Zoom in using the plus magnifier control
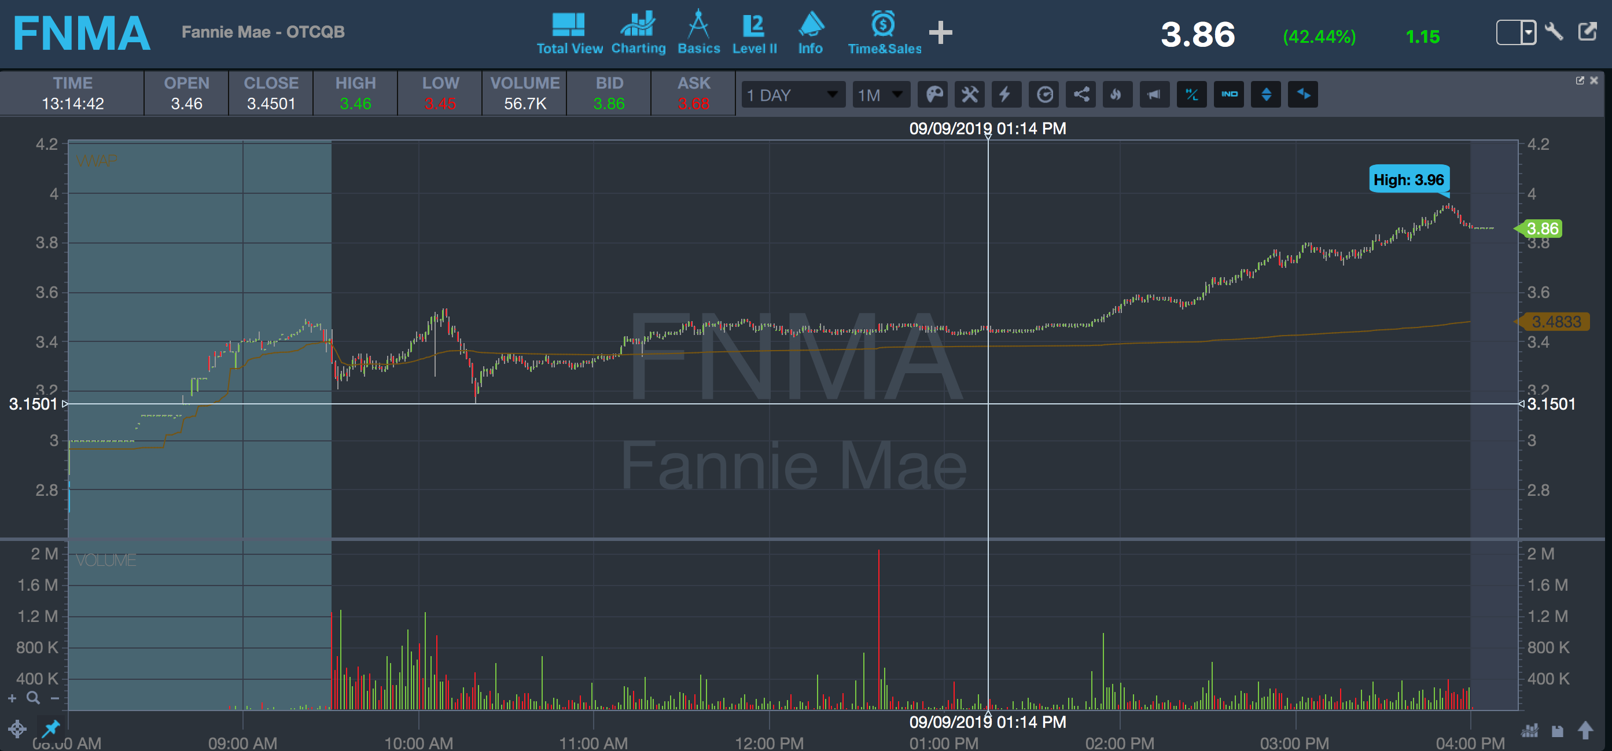The height and width of the screenshot is (751, 1612). pyautogui.click(x=13, y=698)
